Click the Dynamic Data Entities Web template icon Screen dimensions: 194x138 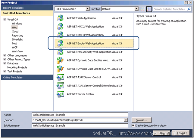click(x=60, y=60)
